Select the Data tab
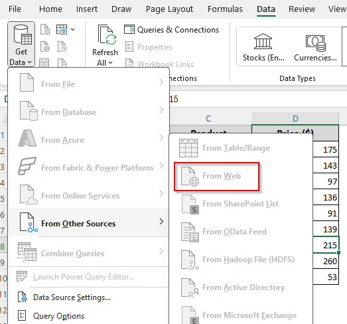This screenshot has height=324, width=347. [266, 9]
